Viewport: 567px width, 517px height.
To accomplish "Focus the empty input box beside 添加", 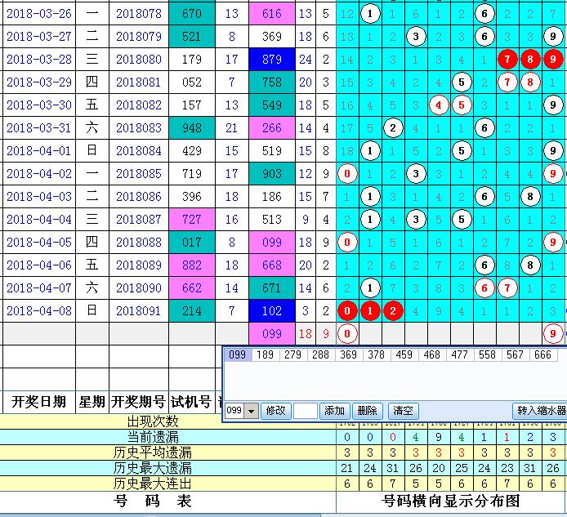I will [x=306, y=411].
